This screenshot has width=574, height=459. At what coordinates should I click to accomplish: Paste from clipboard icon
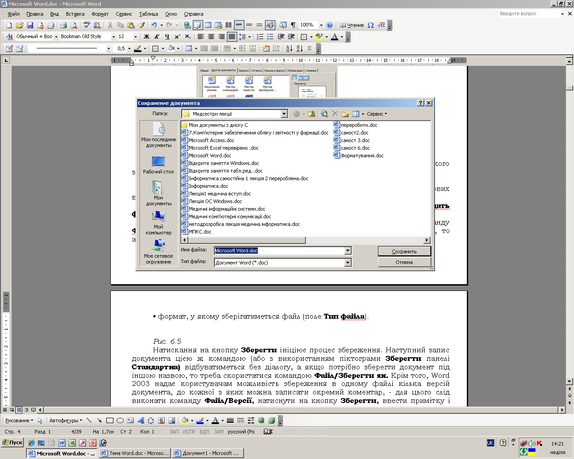point(130,25)
